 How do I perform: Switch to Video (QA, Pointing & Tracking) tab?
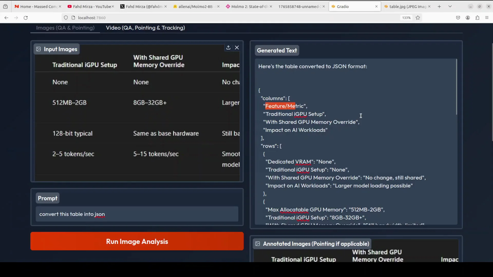[x=145, y=28]
